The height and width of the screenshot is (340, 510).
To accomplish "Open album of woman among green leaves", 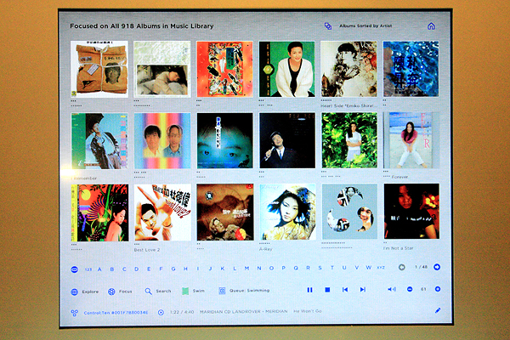I will [x=349, y=140].
